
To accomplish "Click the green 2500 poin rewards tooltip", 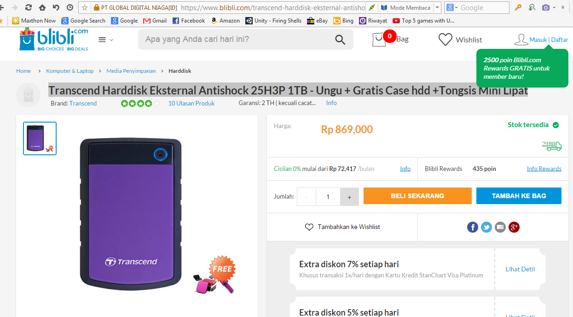I will (x=522, y=68).
